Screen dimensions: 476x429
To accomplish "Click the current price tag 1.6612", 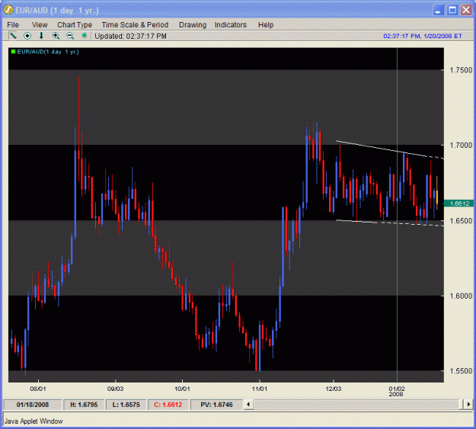I will 458,203.
